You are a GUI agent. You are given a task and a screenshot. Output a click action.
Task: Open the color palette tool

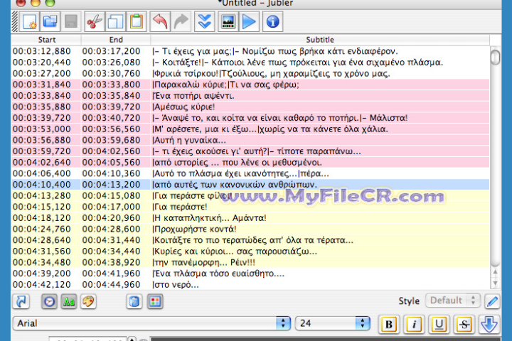click(x=88, y=301)
